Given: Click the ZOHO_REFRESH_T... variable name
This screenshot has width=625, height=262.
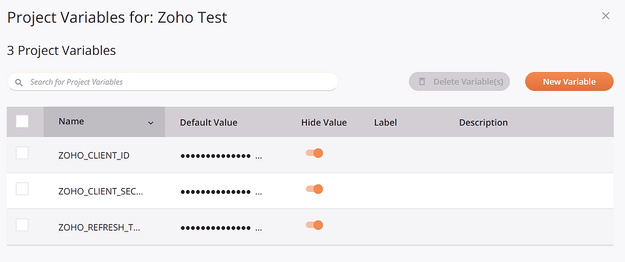Looking at the screenshot, I should coord(99,228).
